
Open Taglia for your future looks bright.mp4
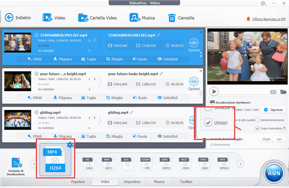point(88,98)
